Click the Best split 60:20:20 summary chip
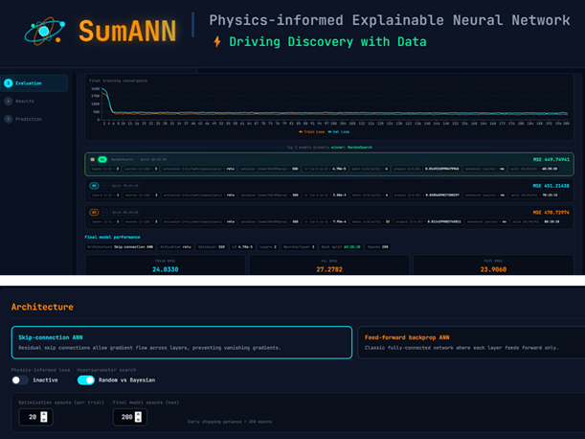This screenshot has width=585, height=439. 341,247
